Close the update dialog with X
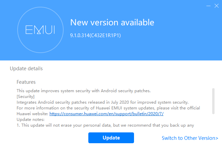The height and width of the screenshot is (153, 222). tap(217, 6)
